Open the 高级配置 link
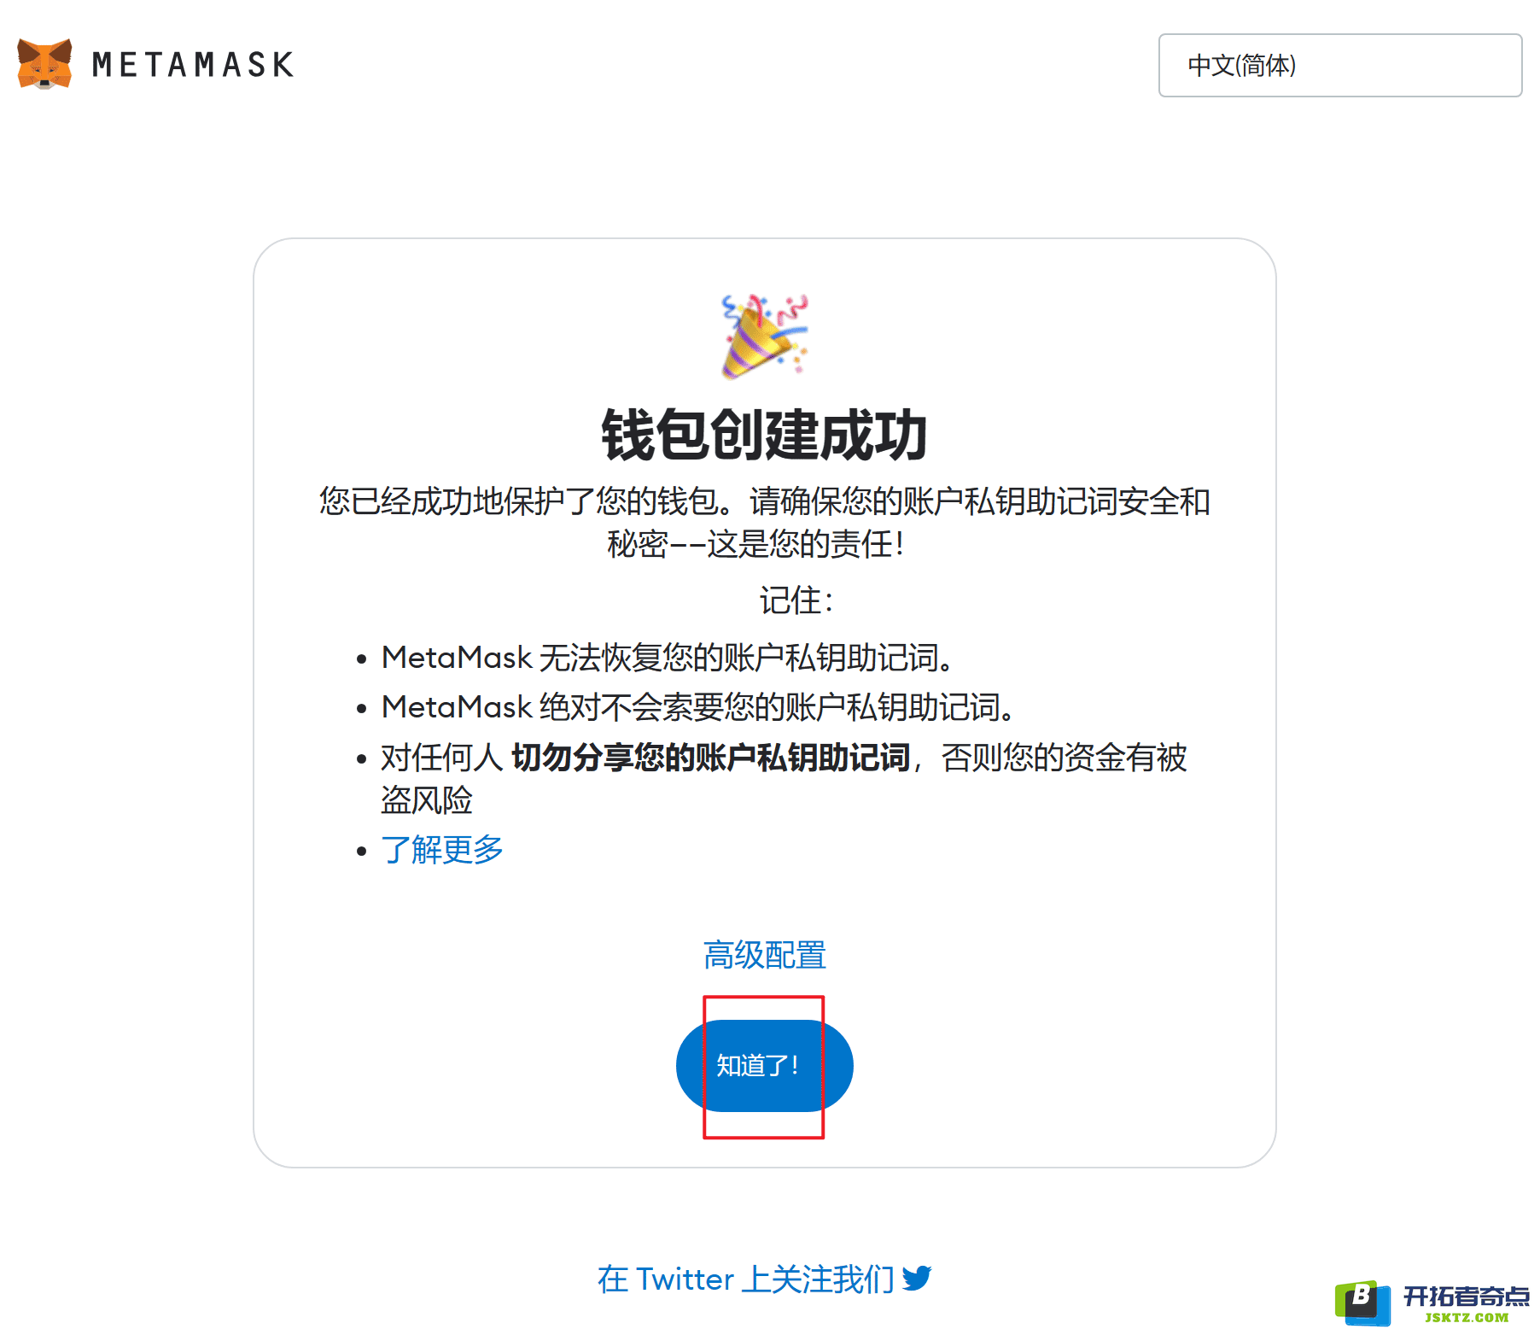 764,955
